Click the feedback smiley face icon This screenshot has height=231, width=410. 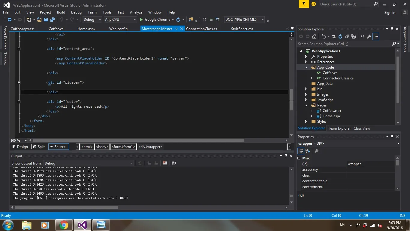click(x=314, y=4)
